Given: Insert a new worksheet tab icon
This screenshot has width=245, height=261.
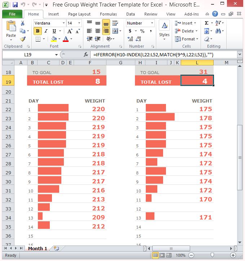Looking at the screenshot, I should (x=56, y=248).
